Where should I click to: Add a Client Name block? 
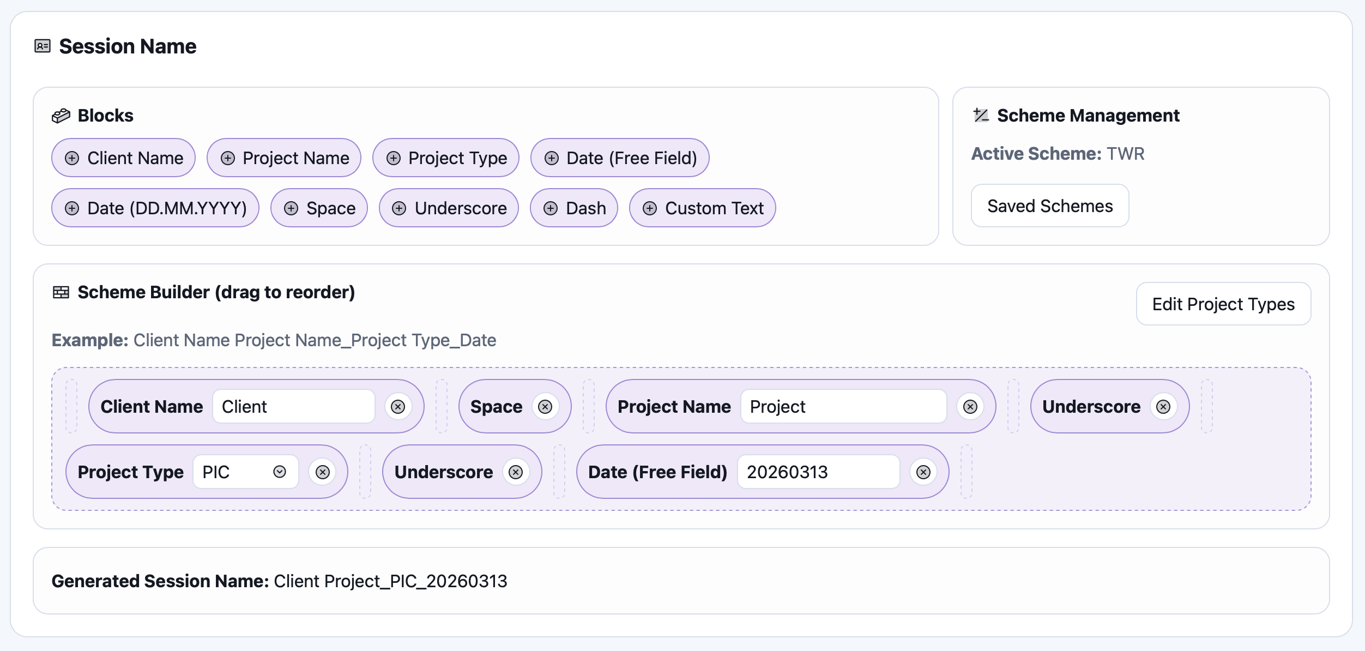[123, 158]
